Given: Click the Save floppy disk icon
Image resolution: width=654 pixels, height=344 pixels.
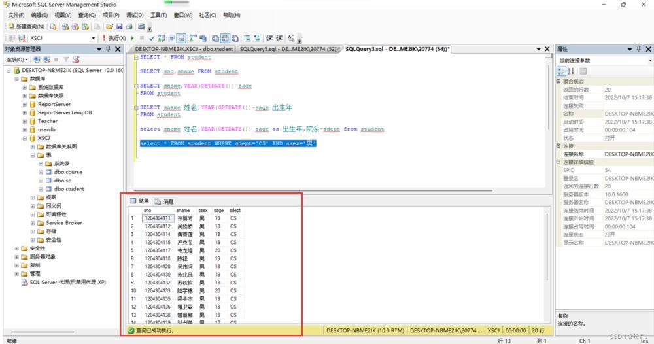Looking at the screenshot, I should pyautogui.click(x=120, y=27).
